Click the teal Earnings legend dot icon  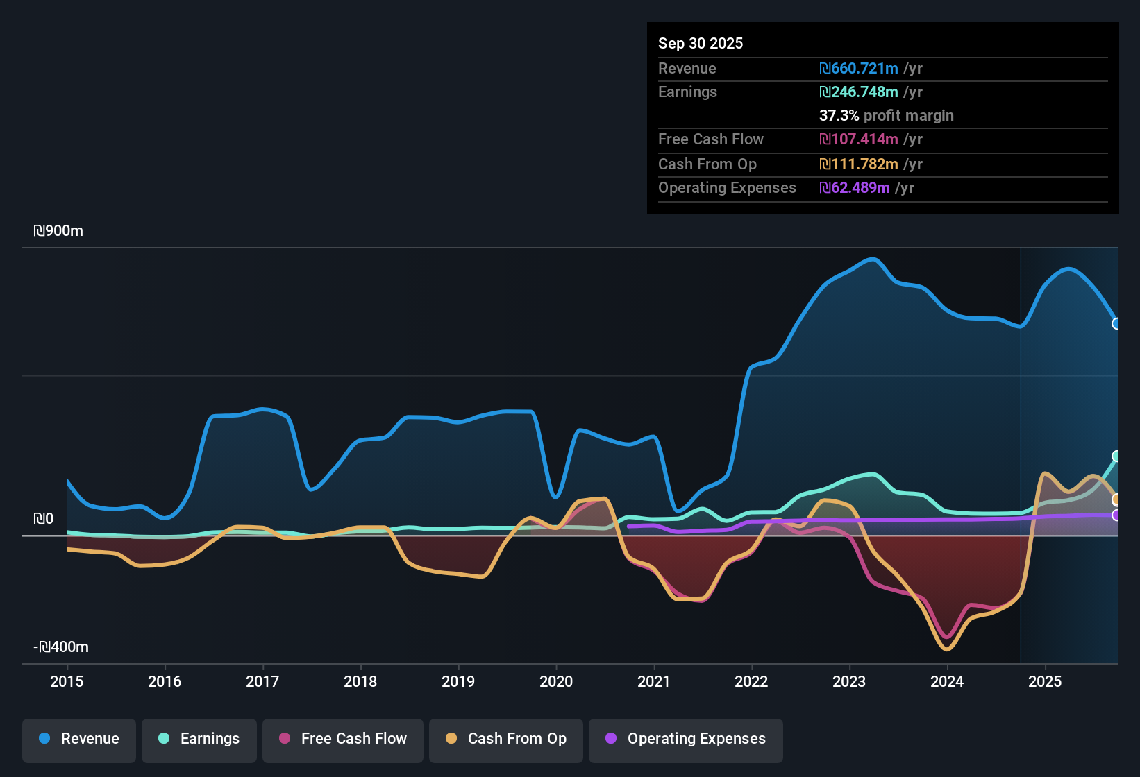click(x=164, y=739)
